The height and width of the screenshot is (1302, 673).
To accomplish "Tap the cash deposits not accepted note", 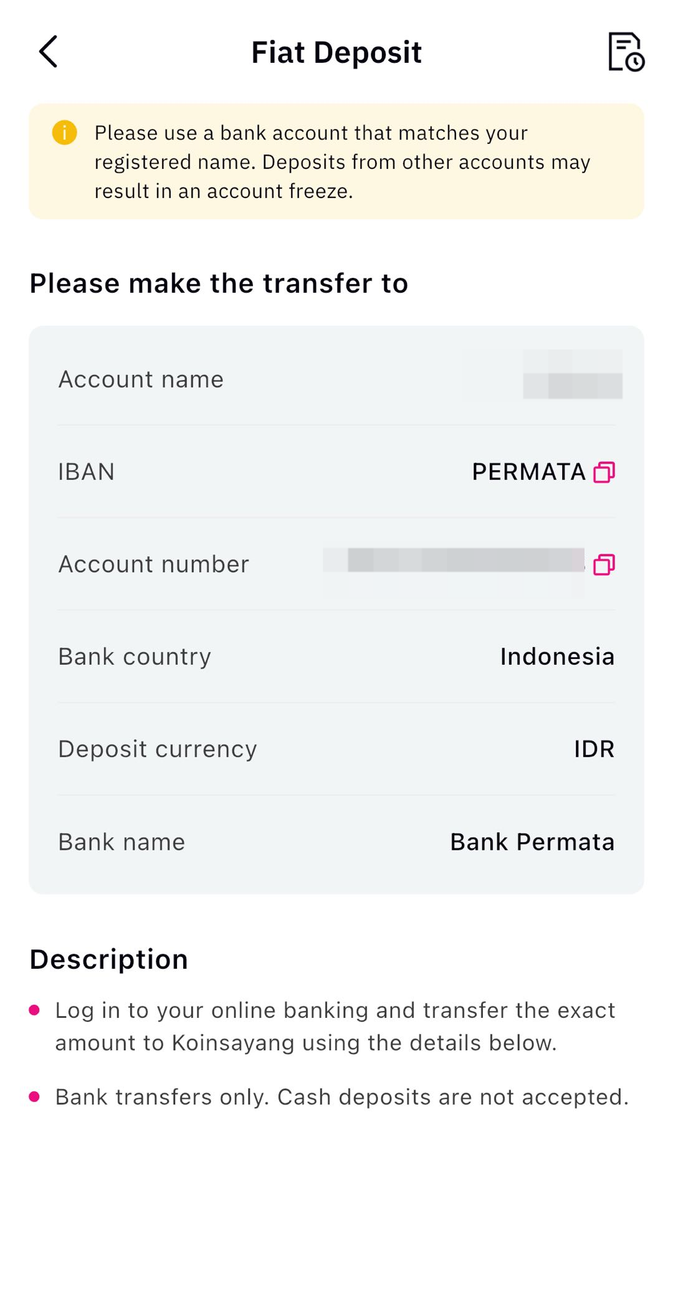I will tap(342, 1097).
